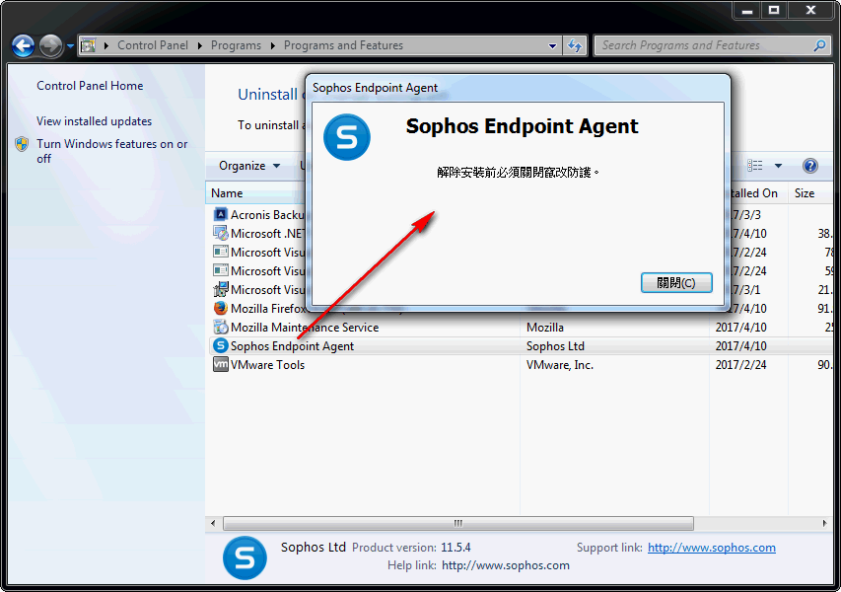Expand the Control Panel breadcrumb arrow

(x=199, y=46)
